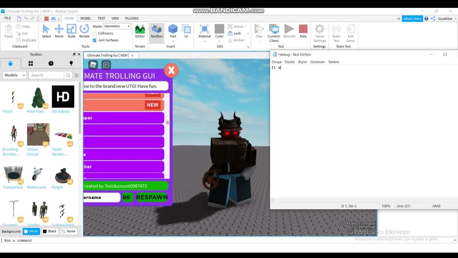Click the Toolbox search field

pos(46,75)
